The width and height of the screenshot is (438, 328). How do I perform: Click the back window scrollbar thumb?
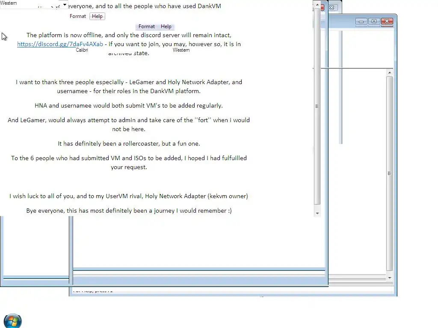pos(389,173)
